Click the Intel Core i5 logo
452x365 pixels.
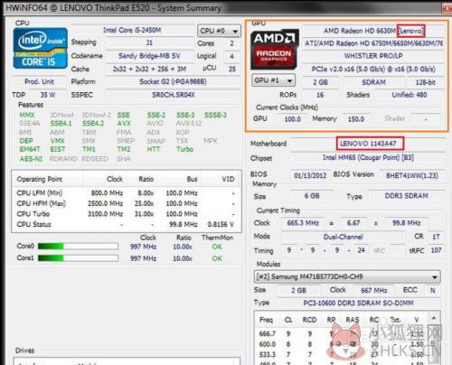tap(40, 48)
